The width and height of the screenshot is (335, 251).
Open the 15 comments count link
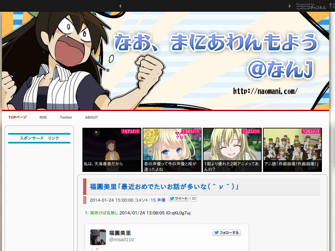[153, 200]
